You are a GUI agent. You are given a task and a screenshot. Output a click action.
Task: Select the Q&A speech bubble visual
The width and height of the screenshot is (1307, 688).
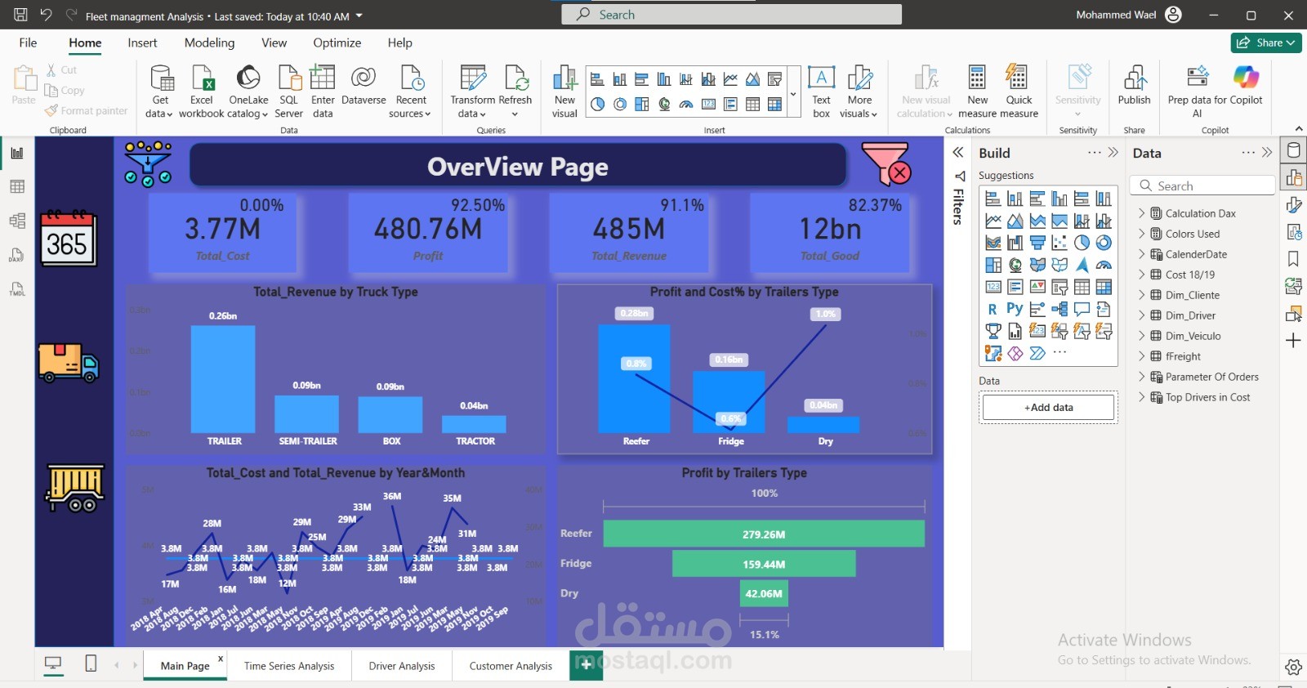1082,309
